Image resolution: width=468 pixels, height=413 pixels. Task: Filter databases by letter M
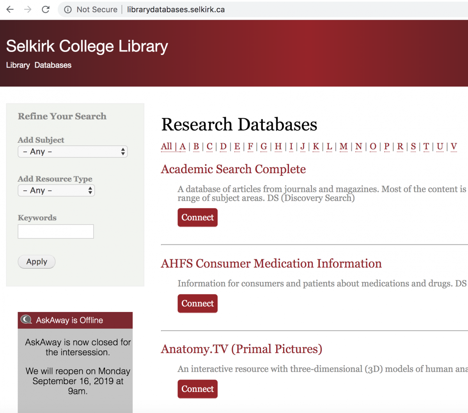(343, 147)
